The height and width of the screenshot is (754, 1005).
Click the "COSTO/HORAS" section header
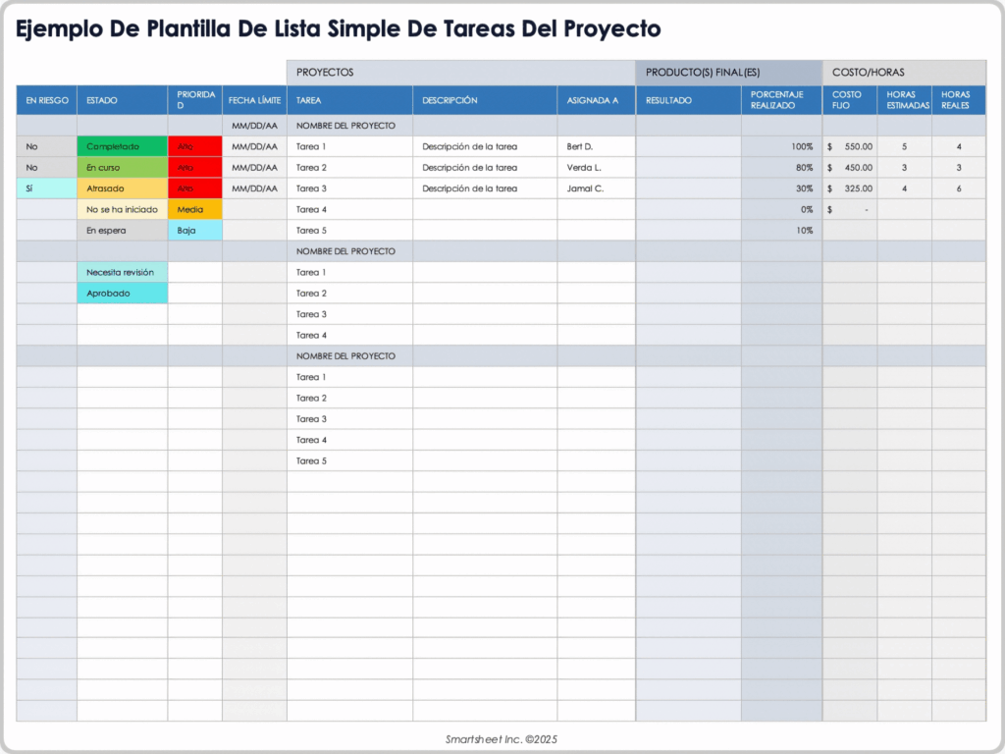pyautogui.click(x=903, y=73)
